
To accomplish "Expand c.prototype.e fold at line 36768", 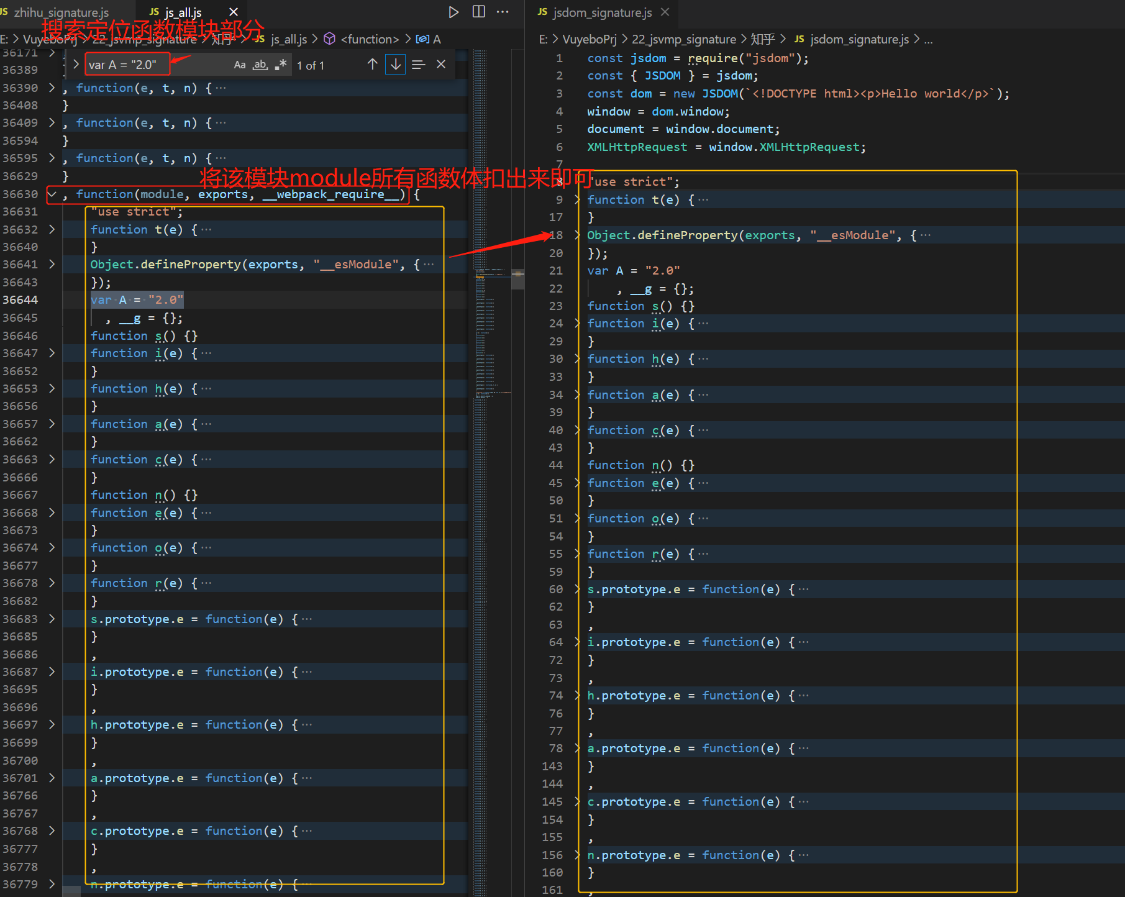I will pyautogui.click(x=52, y=831).
